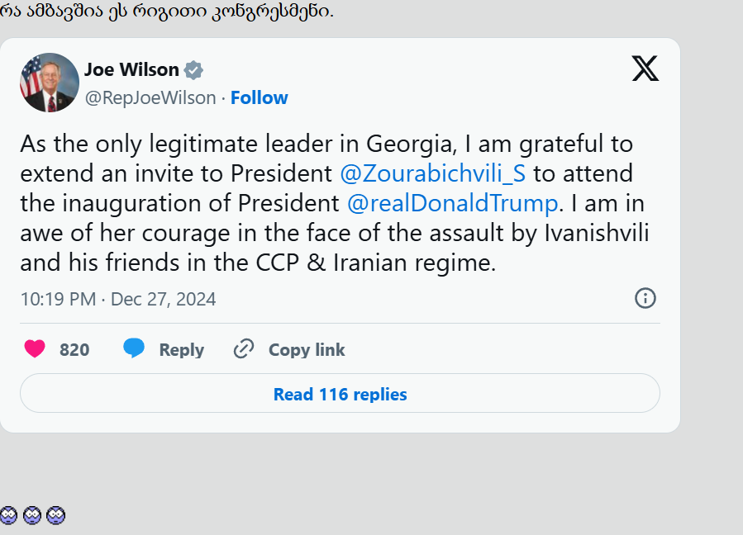The height and width of the screenshot is (535, 743).
Task: Click the Reply text label
Action: (181, 350)
